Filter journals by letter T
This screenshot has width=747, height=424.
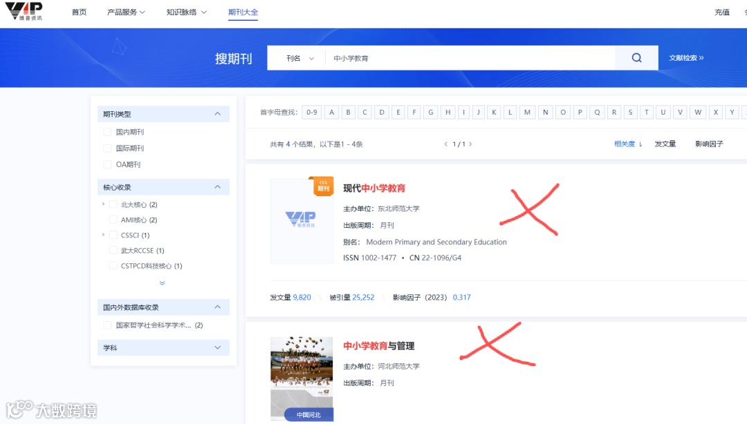[x=647, y=113]
